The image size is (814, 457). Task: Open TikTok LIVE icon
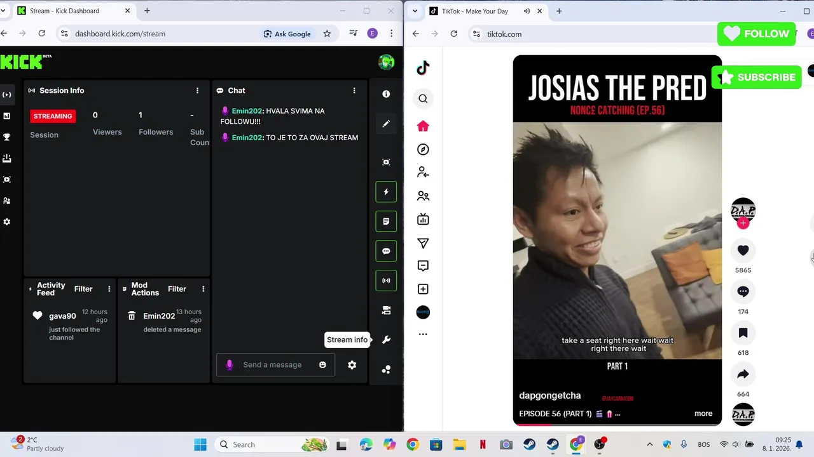(423, 219)
